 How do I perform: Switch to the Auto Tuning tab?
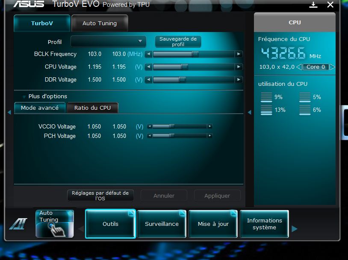[100, 23]
